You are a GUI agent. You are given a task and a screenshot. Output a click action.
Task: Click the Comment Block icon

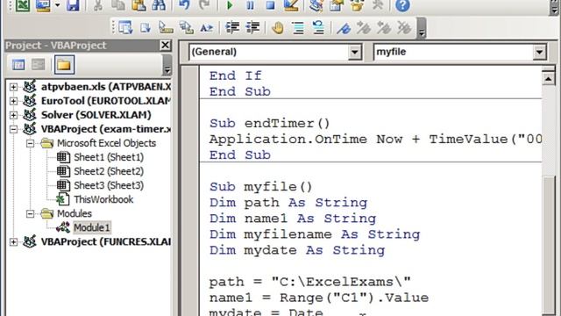pos(298,27)
